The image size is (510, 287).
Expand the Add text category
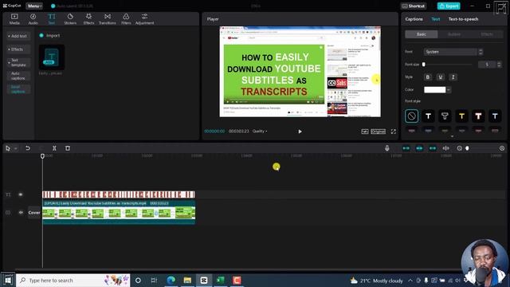pos(18,36)
